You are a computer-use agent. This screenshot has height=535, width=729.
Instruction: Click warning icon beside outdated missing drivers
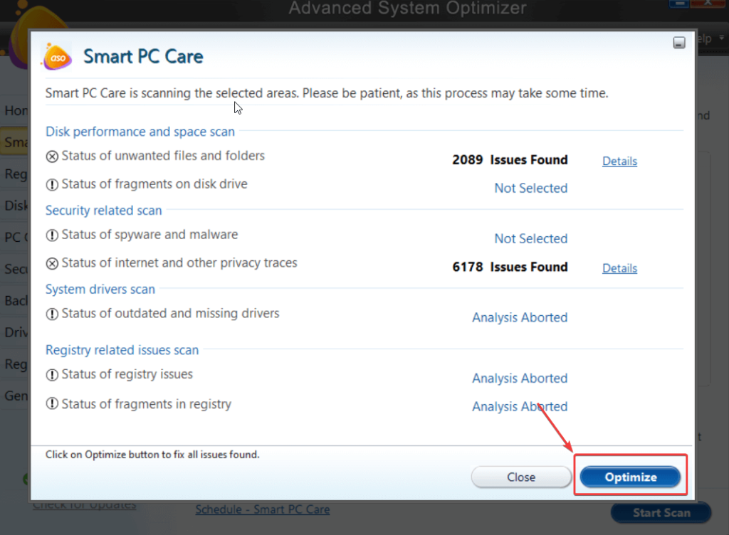coord(52,314)
